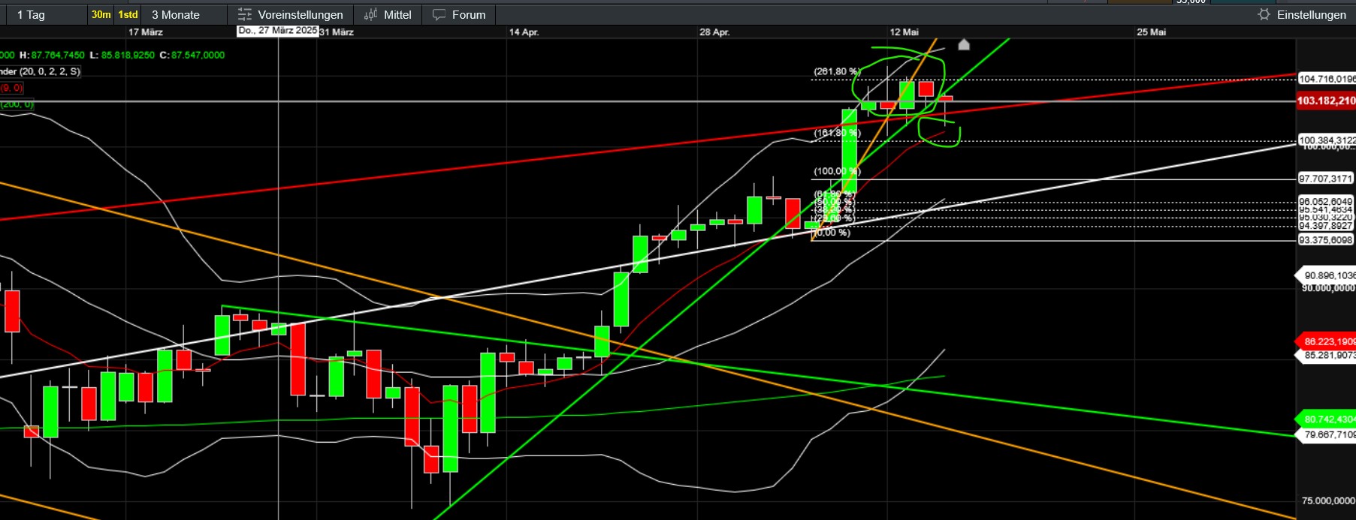The height and width of the screenshot is (520, 1356).
Task: Click the price label 104.716,0196
Action: point(1327,79)
